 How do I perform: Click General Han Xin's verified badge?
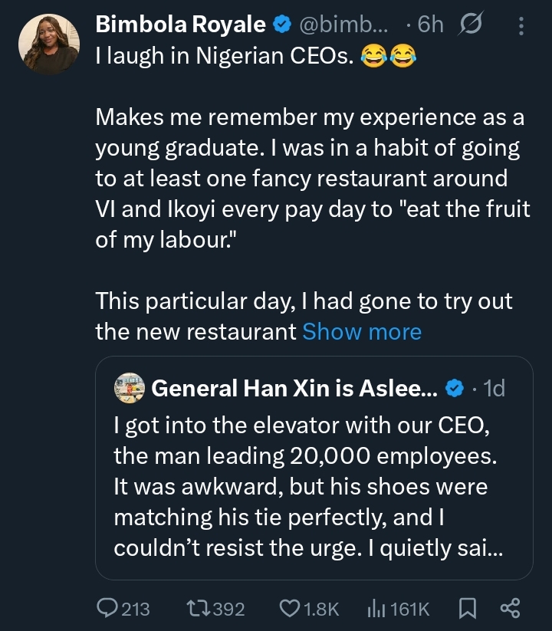454,389
